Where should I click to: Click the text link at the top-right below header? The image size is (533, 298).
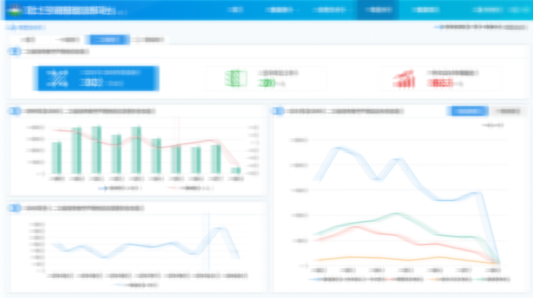(x=480, y=28)
